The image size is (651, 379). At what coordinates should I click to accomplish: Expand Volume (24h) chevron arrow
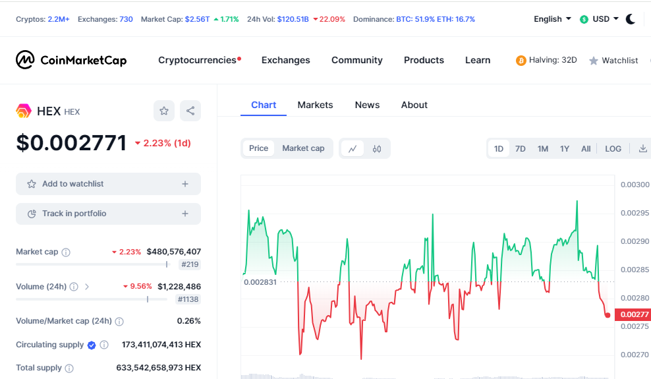87,287
